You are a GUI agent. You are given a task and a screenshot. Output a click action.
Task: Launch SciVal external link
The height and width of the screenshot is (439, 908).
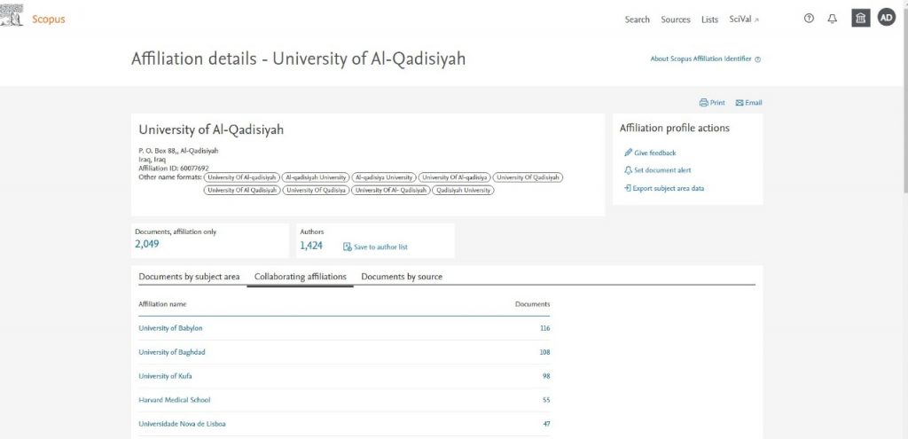(x=744, y=20)
